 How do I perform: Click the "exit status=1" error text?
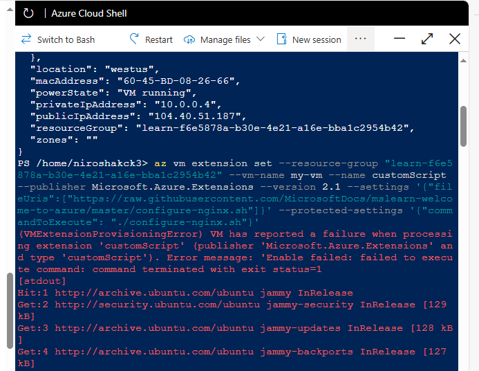[281, 269]
